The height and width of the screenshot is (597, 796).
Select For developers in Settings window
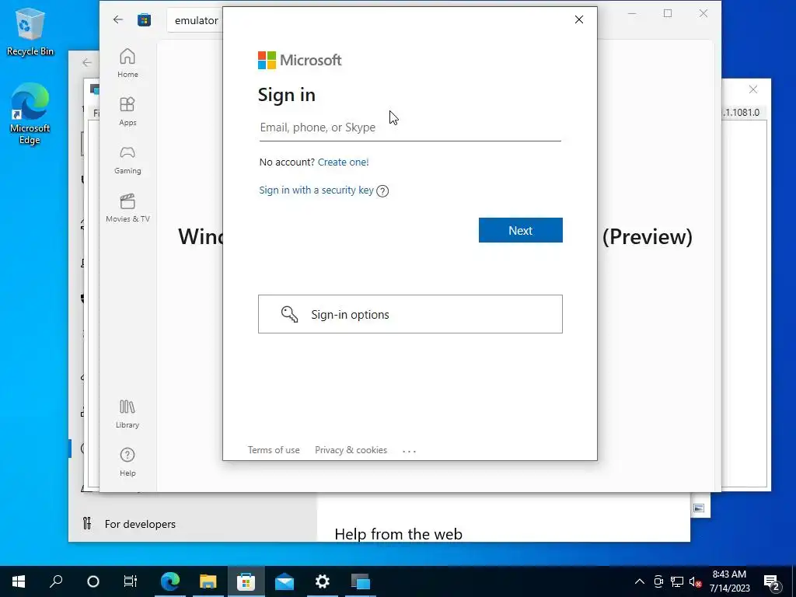tap(140, 524)
